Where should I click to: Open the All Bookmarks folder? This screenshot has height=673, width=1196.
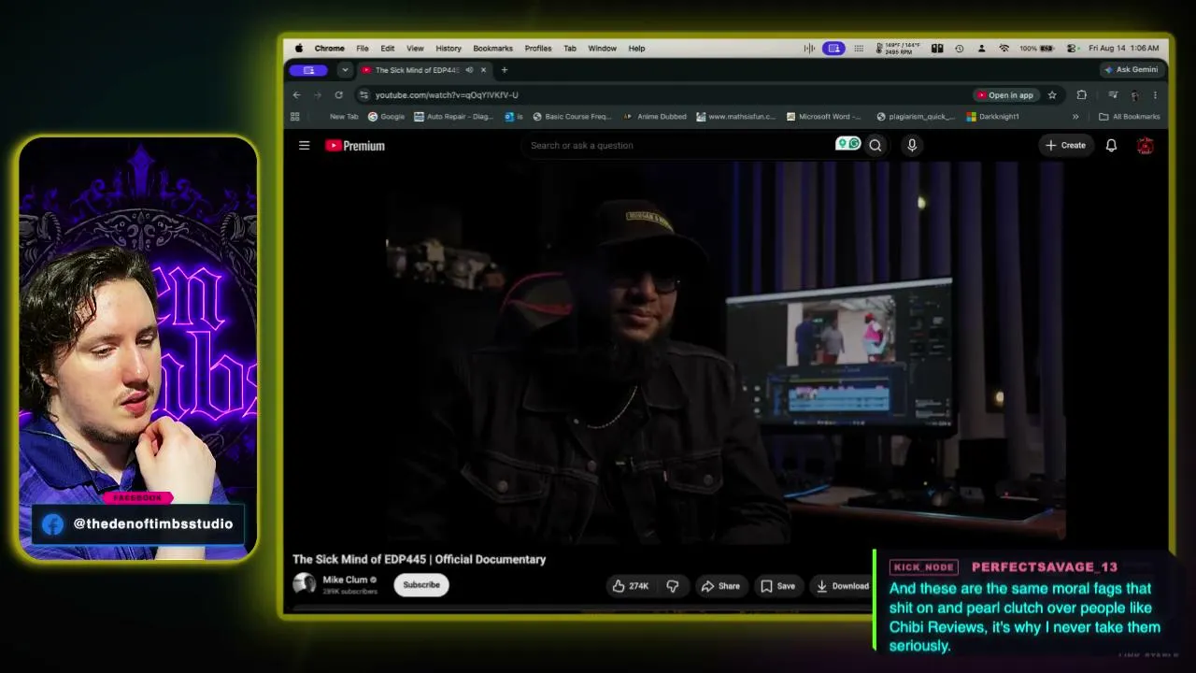(x=1130, y=117)
